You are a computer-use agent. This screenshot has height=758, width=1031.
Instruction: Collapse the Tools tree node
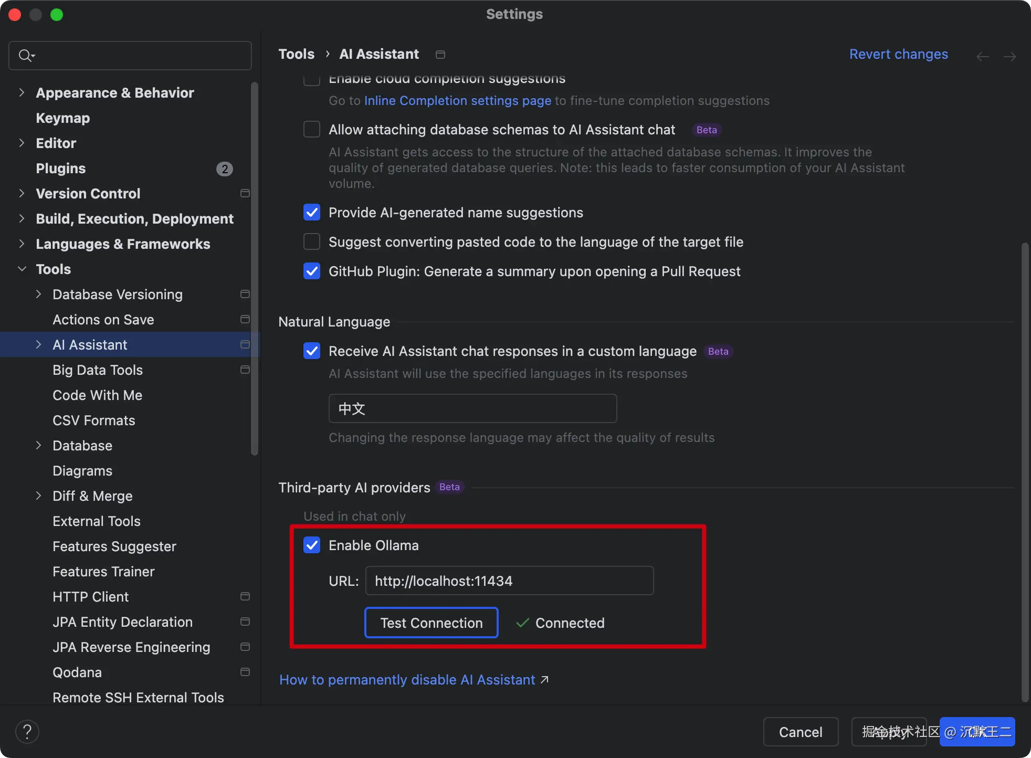22,269
